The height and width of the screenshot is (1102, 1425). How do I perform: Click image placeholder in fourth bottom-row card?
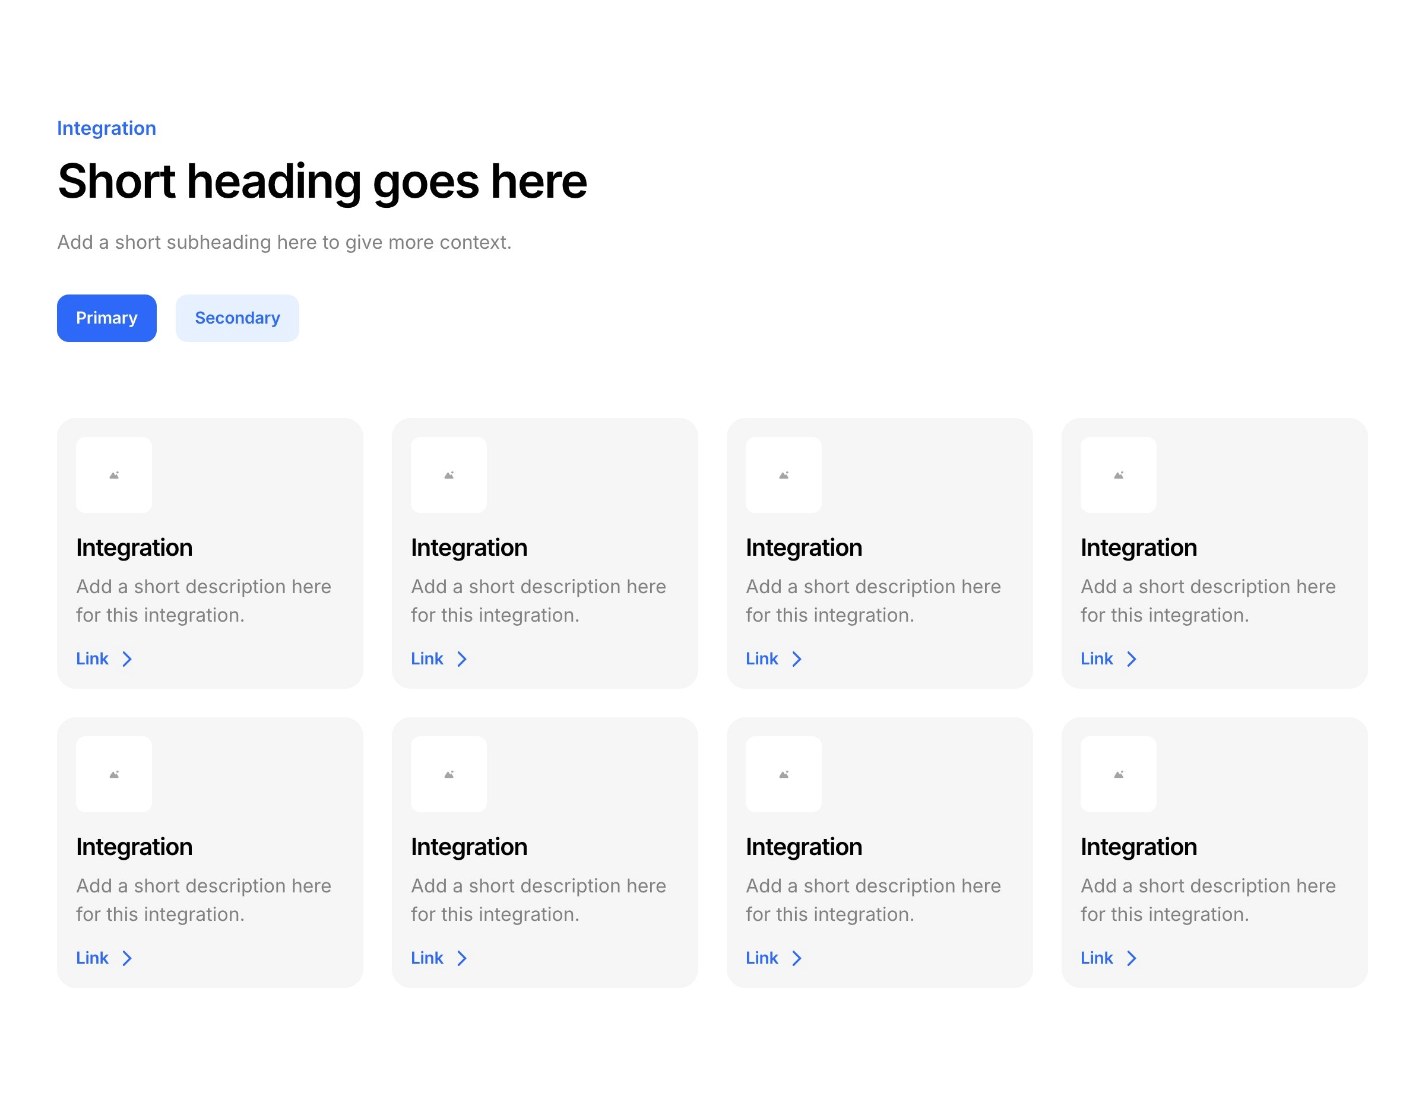click(x=1117, y=774)
